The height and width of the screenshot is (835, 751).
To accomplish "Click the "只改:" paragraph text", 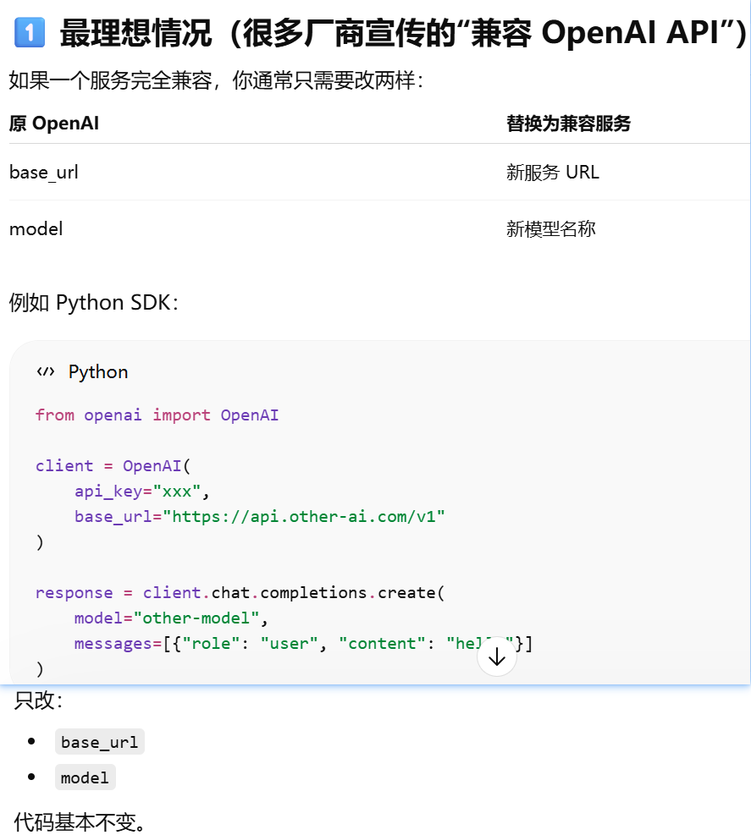I will (x=38, y=700).
